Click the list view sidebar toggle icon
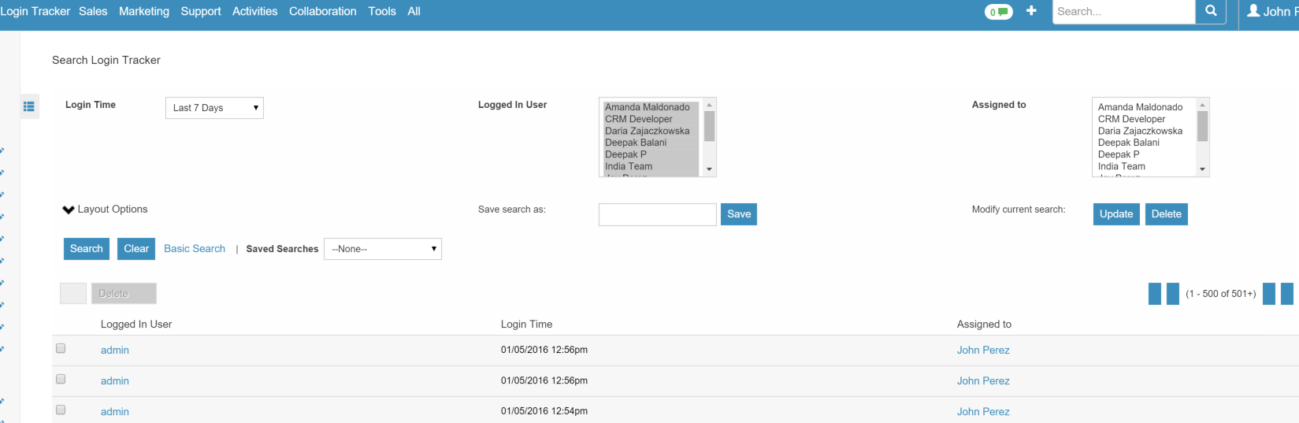 [29, 106]
